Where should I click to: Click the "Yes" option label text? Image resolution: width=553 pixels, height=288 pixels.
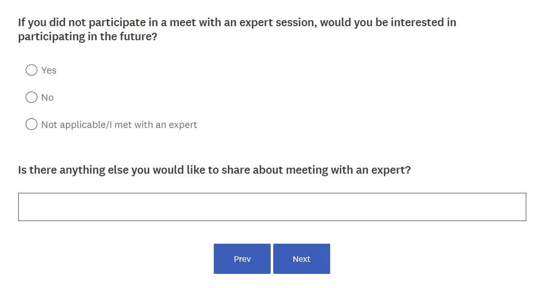tap(49, 70)
